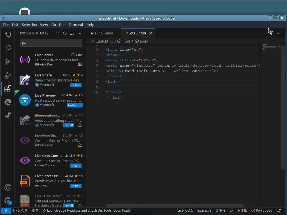
Task: Open the Go menu
Action: (54, 25)
